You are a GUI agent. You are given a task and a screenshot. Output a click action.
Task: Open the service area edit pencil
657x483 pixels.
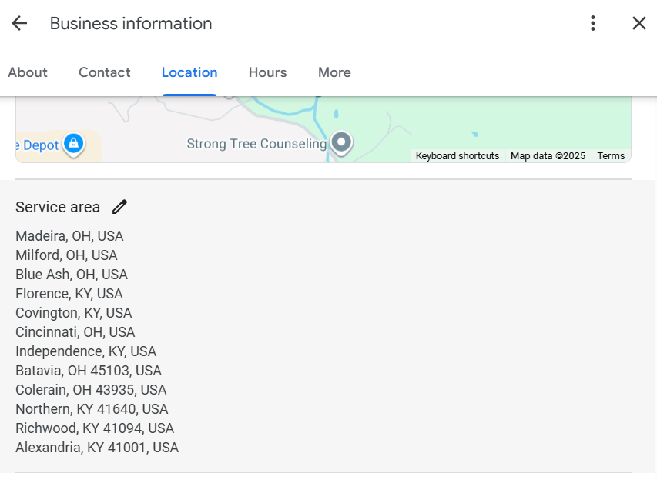pos(119,206)
